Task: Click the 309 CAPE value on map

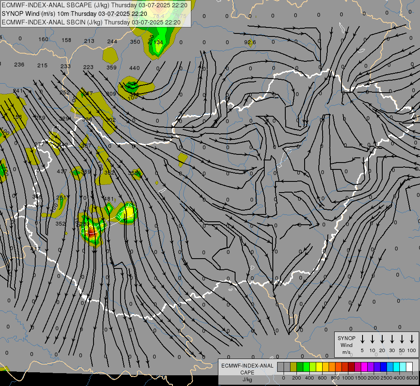Action: tap(111, 93)
